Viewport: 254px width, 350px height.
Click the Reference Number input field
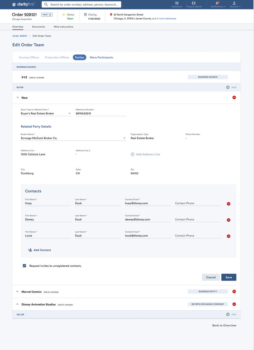coord(101,114)
